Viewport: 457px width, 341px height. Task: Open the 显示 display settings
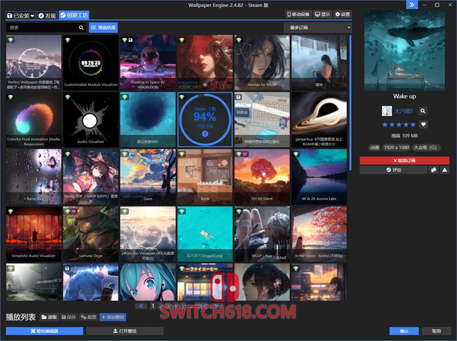click(x=322, y=14)
